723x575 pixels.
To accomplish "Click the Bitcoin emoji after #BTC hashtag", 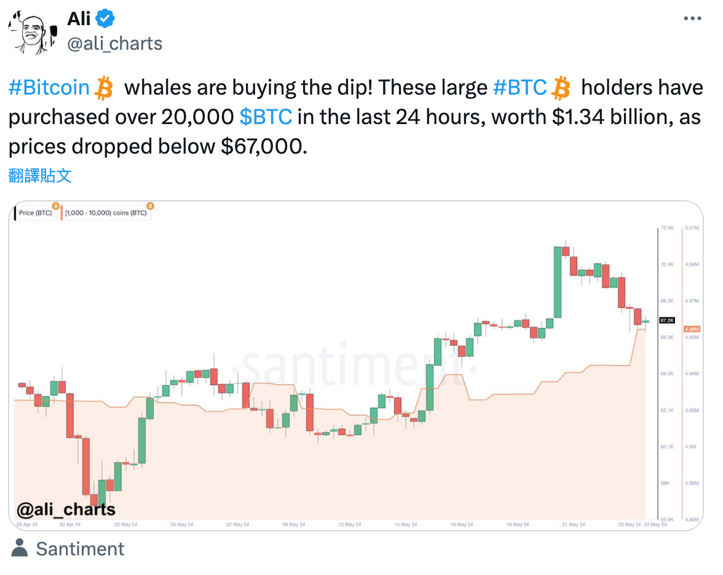I will (x=561, y=88).
